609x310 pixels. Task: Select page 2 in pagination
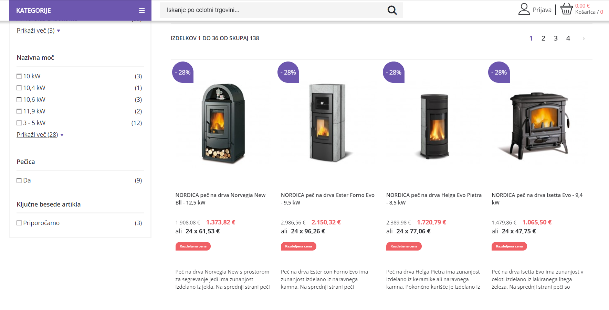pyautogui.click(x=543, y=38)
